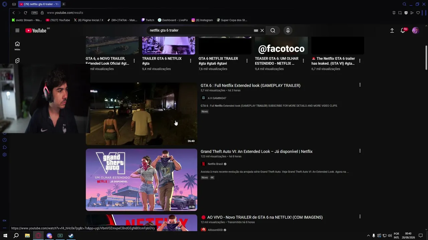Open AO VIVO - Novo TRAILER de GTA 6 title

(x=262, y=217)
